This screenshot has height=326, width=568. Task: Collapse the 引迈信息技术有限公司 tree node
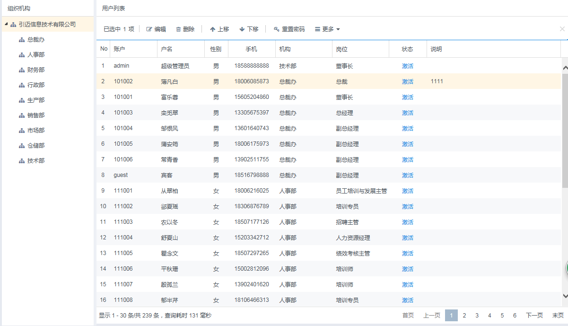coord(6,25)
